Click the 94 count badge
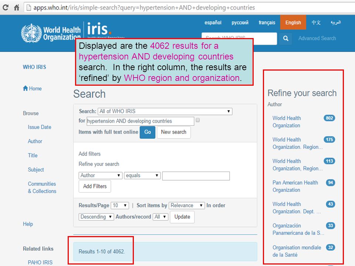The image size is (355, 266). click(331, 183)
